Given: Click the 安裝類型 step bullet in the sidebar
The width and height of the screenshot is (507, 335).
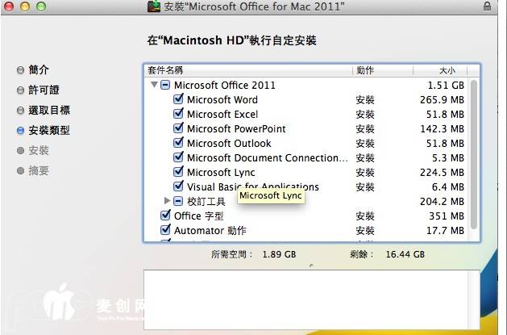Looking at the screenshot, I should pos(21,130).
